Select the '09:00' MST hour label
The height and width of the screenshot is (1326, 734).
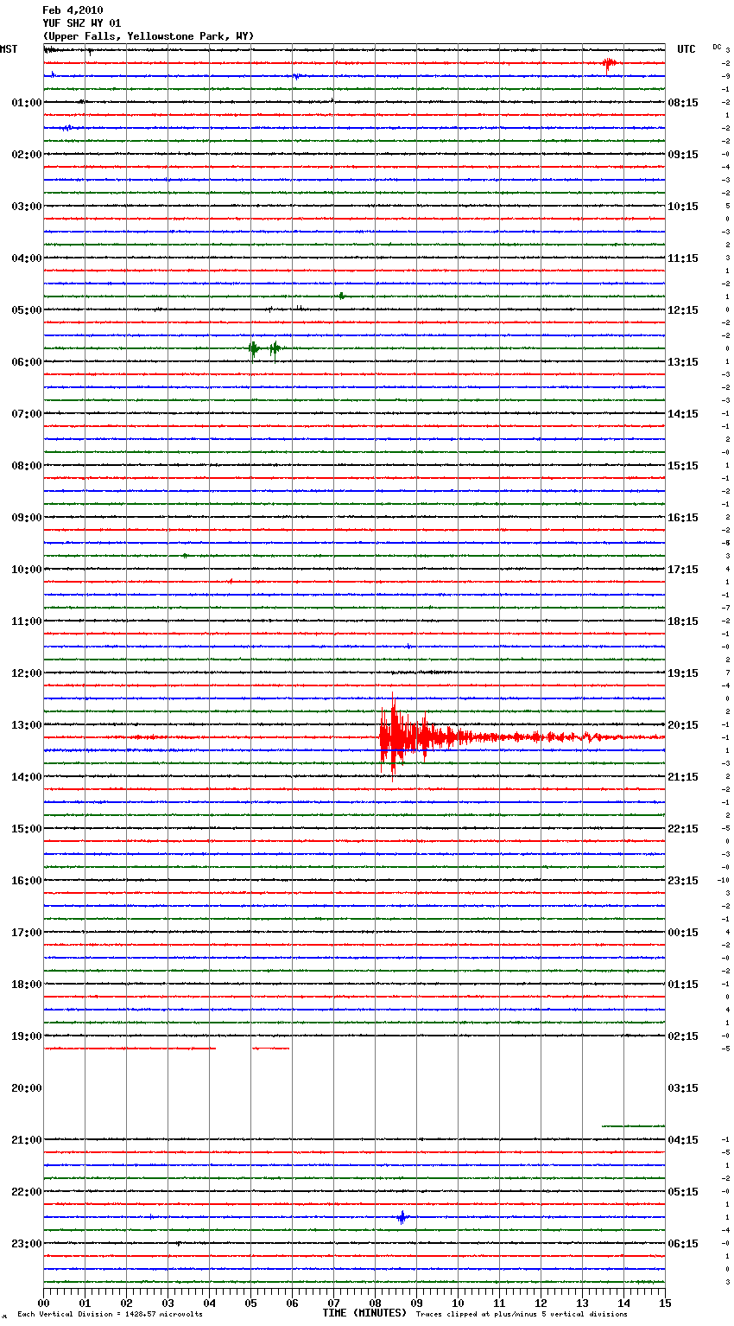(x=26, y=518)
